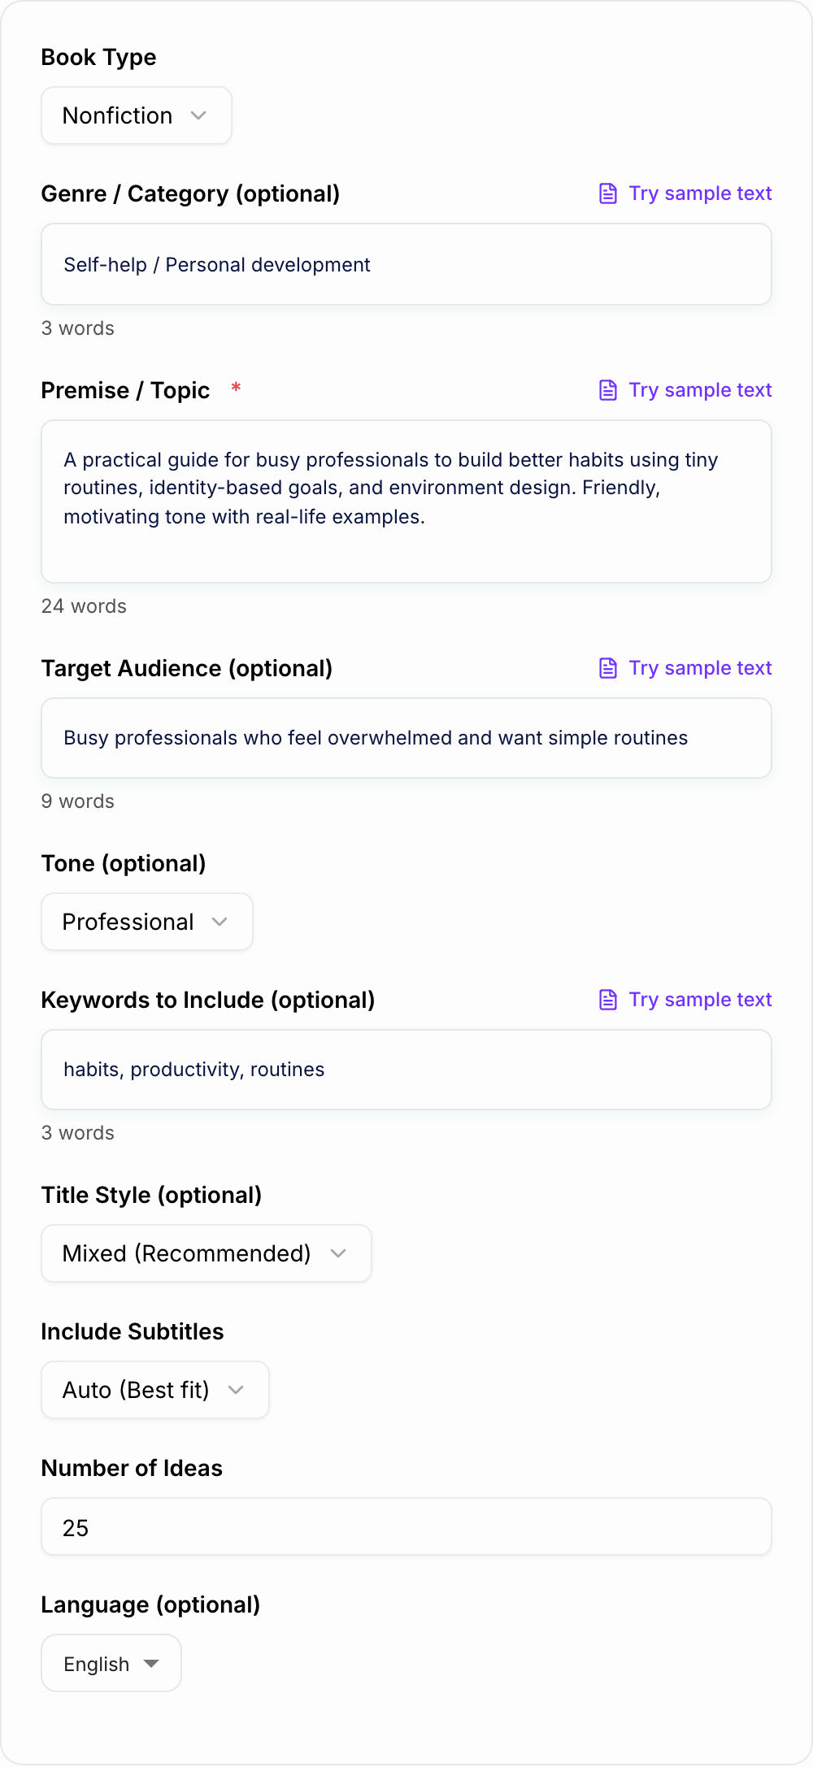Click the Keywords to Include input
The width and height of the screenshot is (813, 1767).
tap(406, 1070)
